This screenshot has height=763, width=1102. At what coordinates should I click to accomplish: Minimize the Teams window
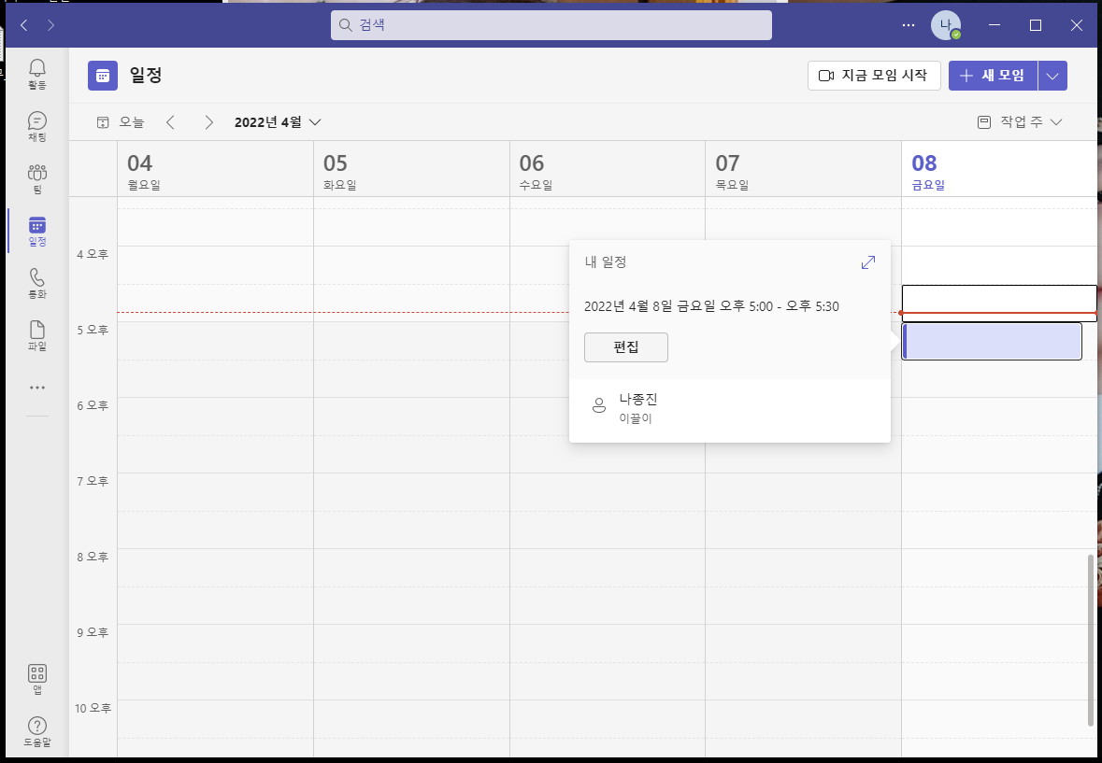(995, 25)
